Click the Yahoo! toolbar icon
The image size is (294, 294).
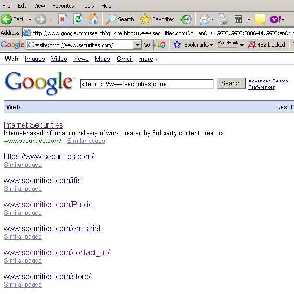pos(275,19)
